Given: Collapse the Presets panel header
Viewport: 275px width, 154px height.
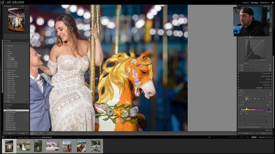Looking at the screenshot, I should tap(5, 41).
